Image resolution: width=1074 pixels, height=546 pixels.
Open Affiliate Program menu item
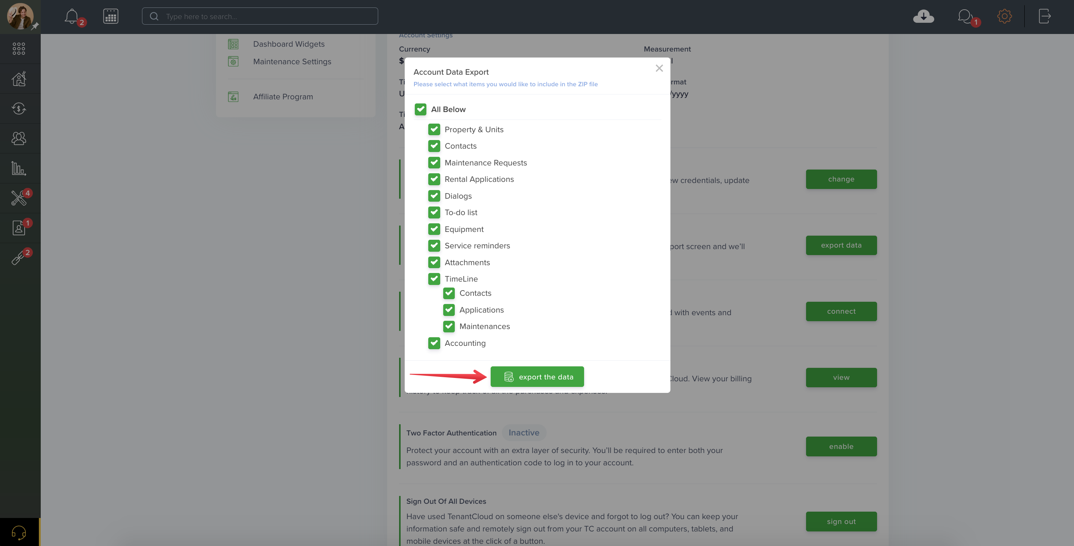coord(283,97)
